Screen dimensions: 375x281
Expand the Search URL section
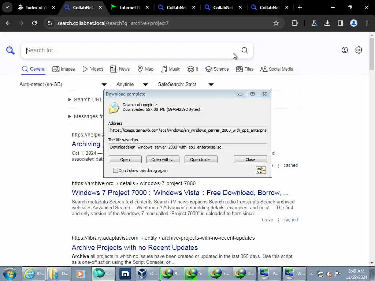point(86,100)
